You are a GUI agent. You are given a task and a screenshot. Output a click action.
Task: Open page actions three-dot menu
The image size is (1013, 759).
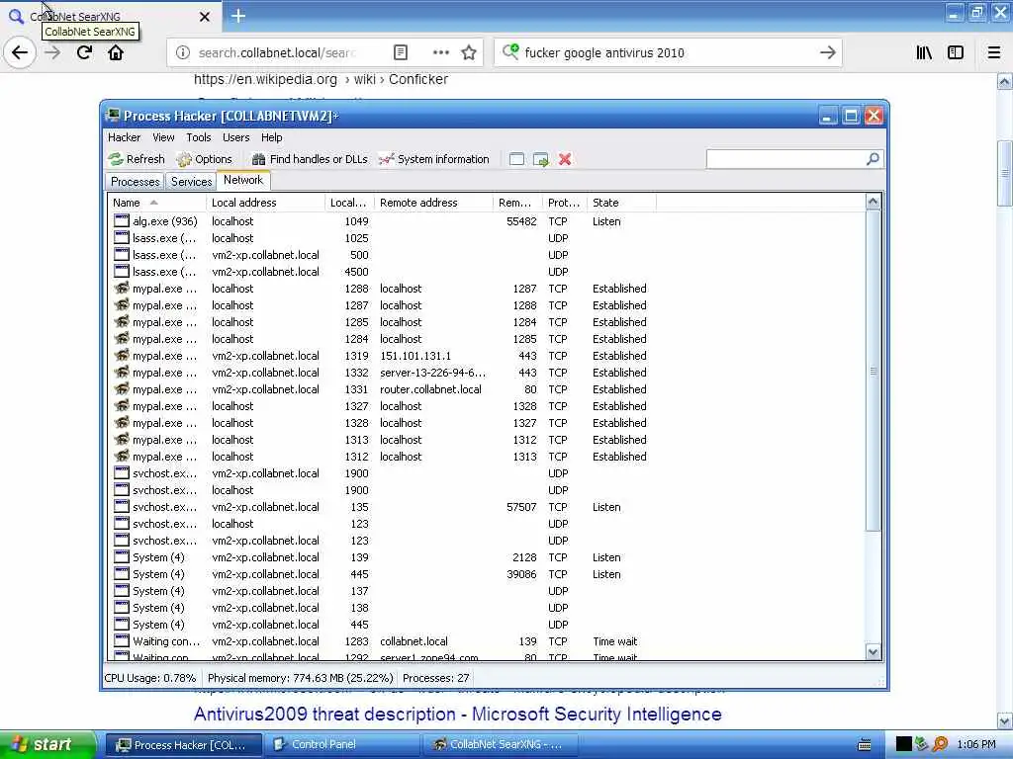[x=440, y=52]
